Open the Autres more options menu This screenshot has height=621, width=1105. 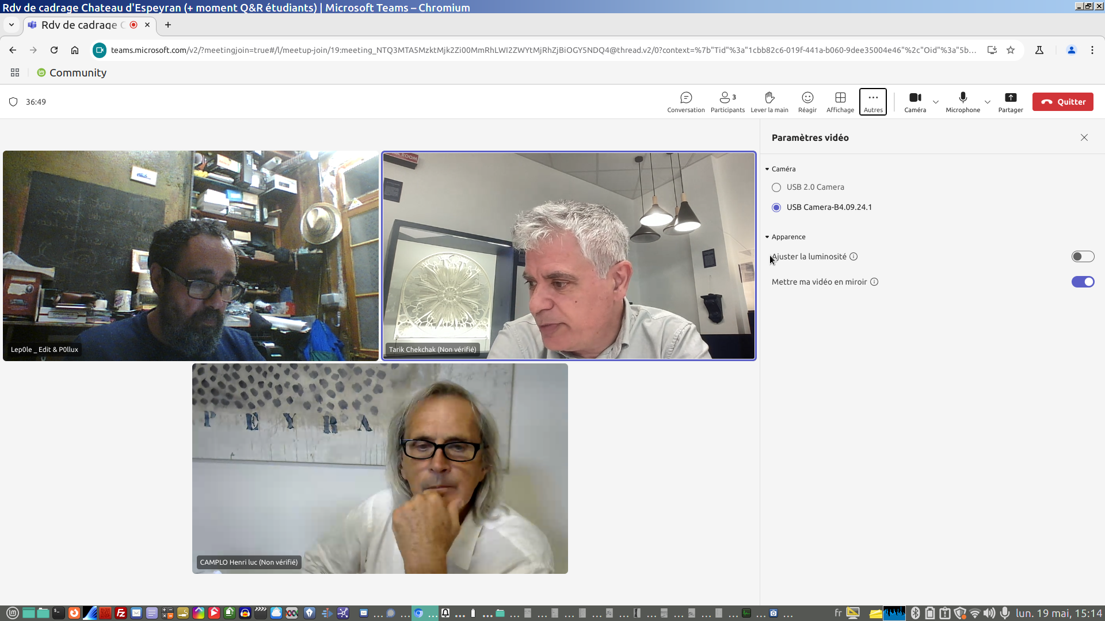tap(872, 102)
